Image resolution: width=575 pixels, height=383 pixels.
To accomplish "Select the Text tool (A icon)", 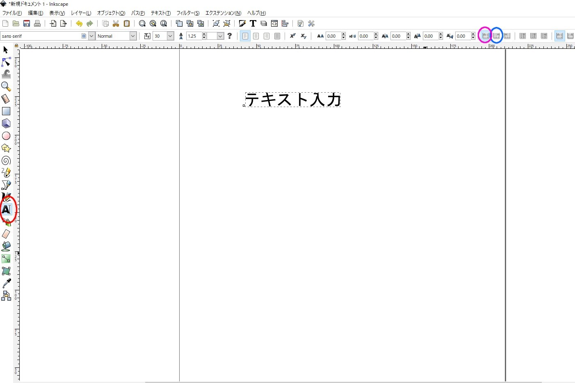I will point(6,210).
